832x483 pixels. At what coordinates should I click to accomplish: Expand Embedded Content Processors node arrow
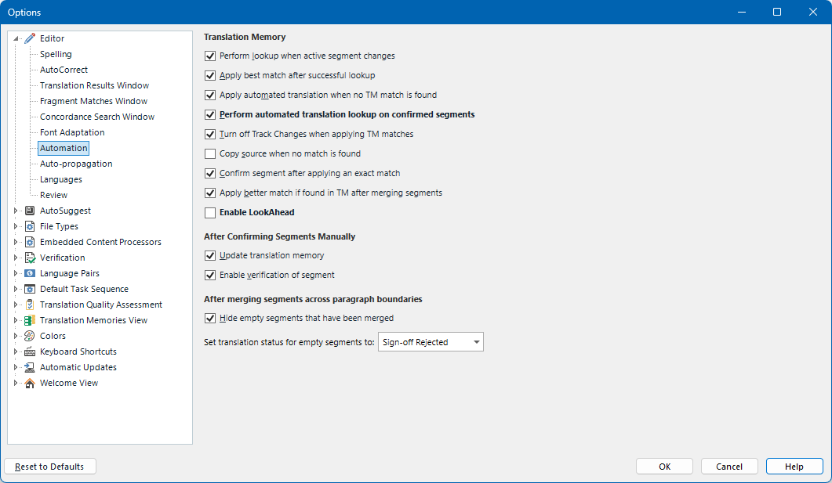click(x=16, y=242)
